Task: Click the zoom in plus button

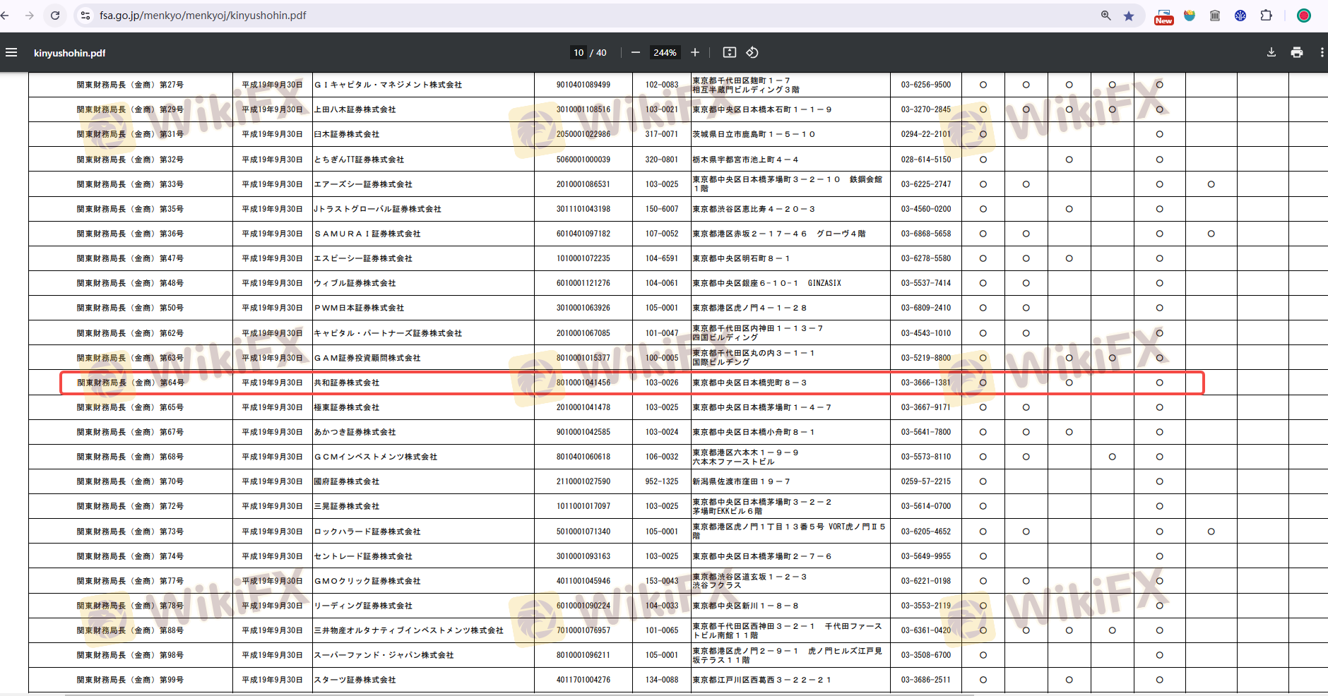Action: (x=695, y=52)
